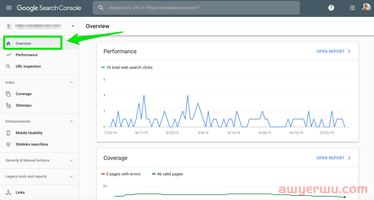
Task: Click the Sitemaps tree icon
Action: [8, 105]
